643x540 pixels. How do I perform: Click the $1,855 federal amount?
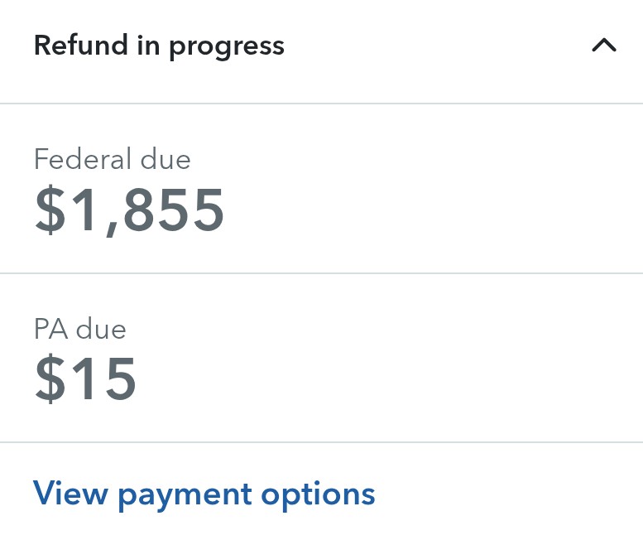130,210
